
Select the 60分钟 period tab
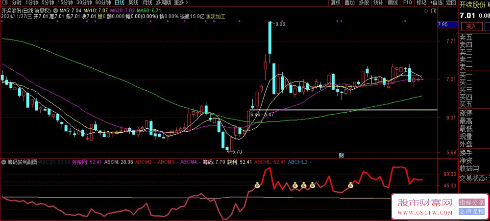[103, 3]
